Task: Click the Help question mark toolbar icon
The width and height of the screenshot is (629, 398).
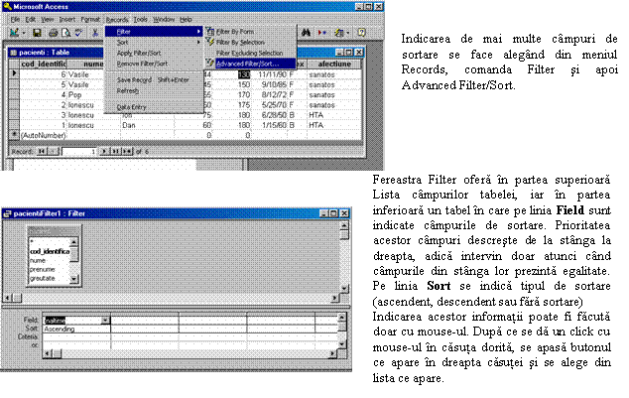Action: [358, 33]
